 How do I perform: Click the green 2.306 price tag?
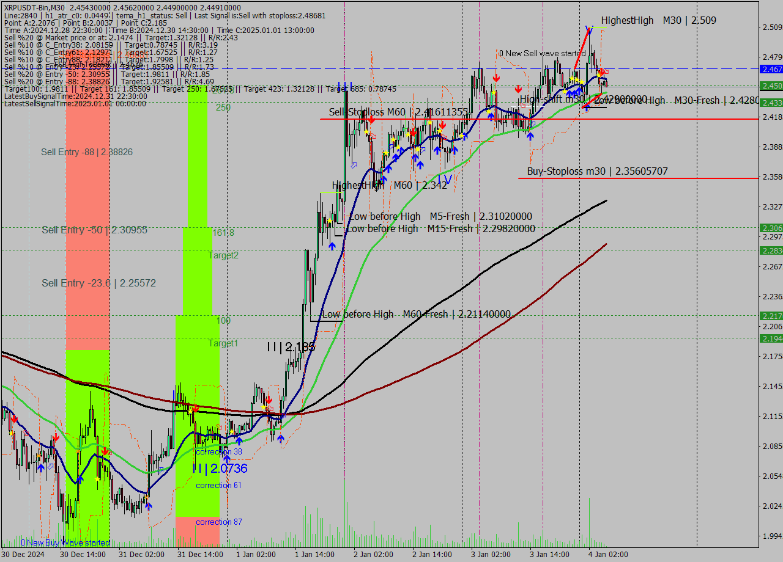tap(771, 228)
